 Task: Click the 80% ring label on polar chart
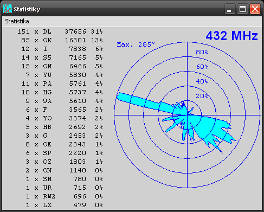[x=202, y=52]
